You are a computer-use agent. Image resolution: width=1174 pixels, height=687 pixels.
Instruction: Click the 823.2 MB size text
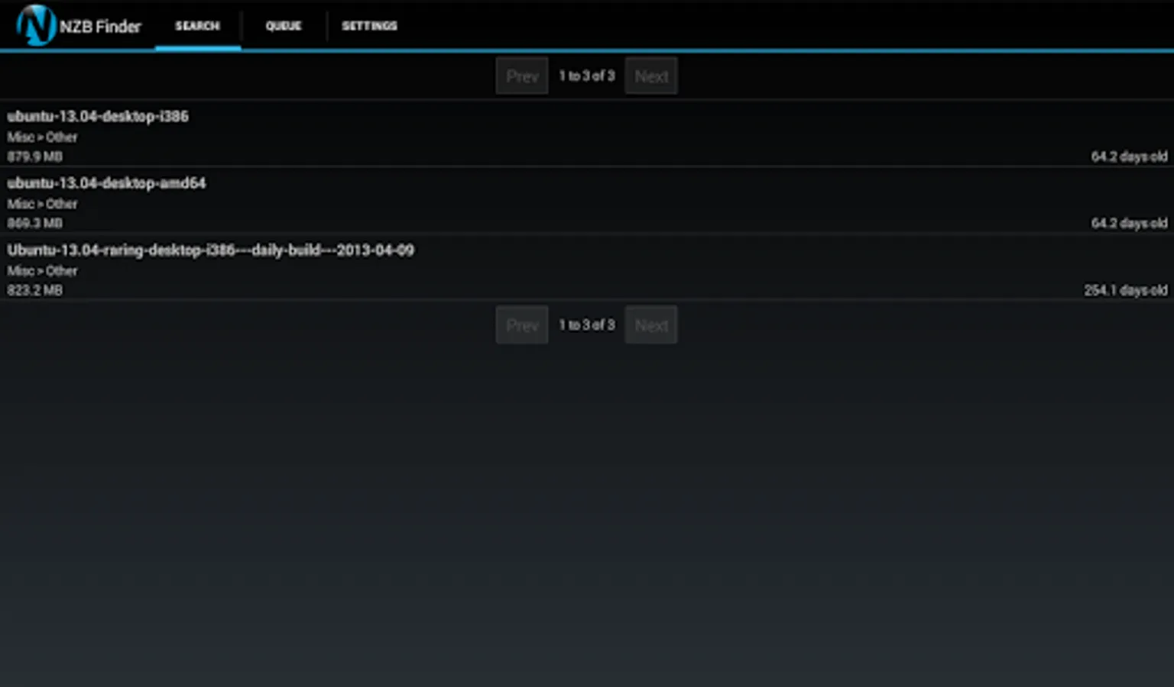point(35,290)
